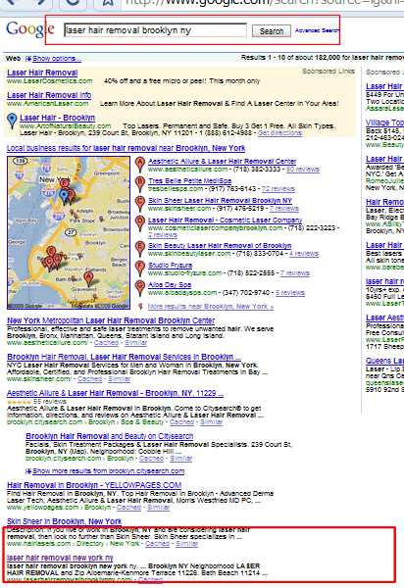Open 50 reviews link for Aesthetic Allure
Screen dimensions: 404x588
303,170
